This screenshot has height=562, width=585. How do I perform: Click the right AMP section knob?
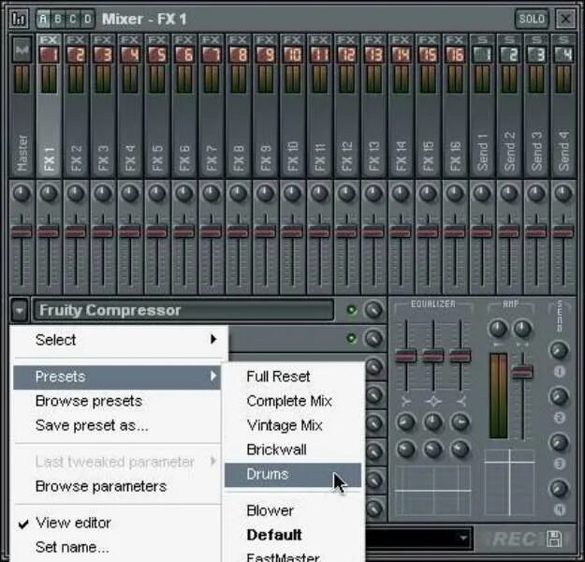click(x=522, y=329)
